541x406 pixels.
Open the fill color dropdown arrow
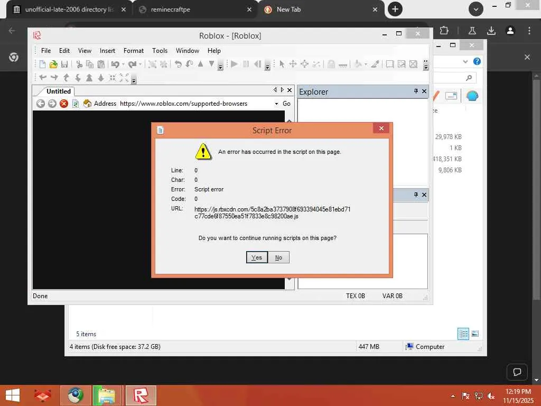click(366, 64)
